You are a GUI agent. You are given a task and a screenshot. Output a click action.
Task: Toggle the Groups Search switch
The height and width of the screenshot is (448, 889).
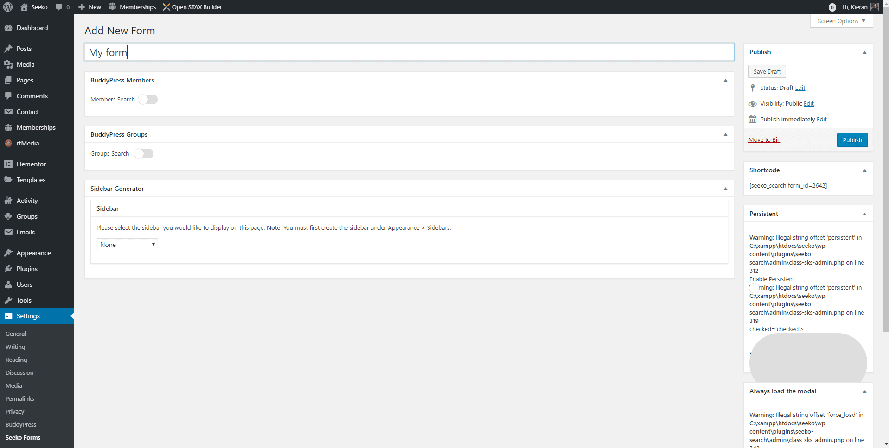144,153
